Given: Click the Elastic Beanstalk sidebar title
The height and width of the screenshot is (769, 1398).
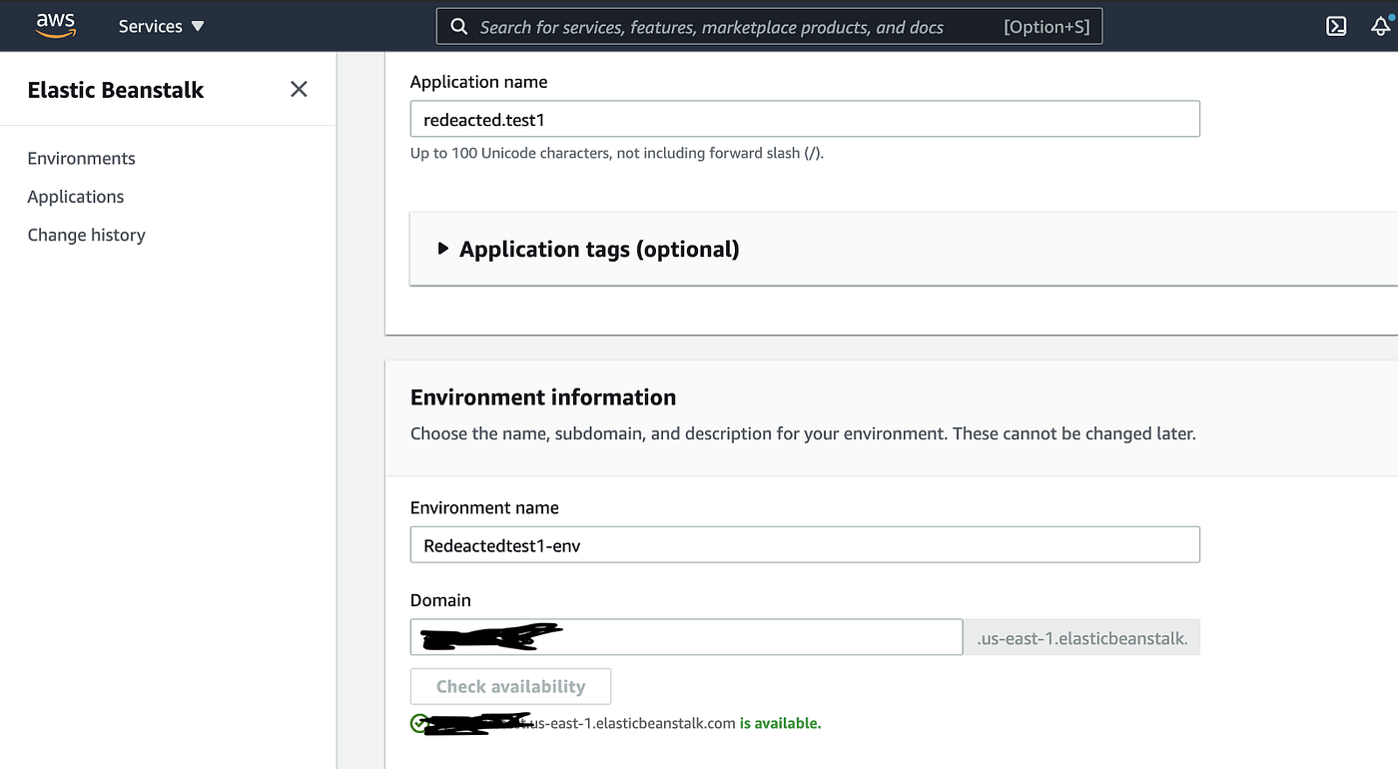Looking at the screenshot, I should click(116, 90).
